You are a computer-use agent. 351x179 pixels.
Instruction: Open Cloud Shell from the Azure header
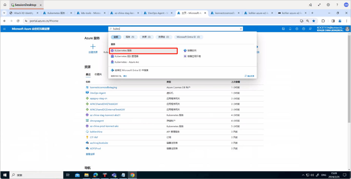[x=283, y=29]
